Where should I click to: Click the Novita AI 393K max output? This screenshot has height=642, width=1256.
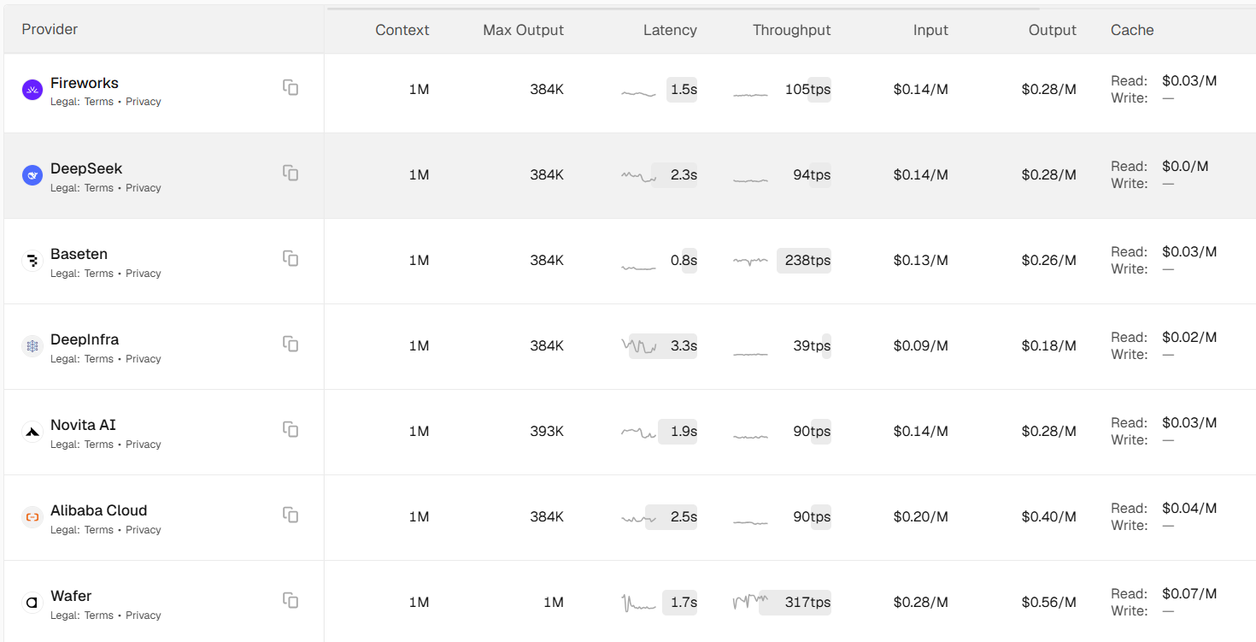(x=547, y=432)
